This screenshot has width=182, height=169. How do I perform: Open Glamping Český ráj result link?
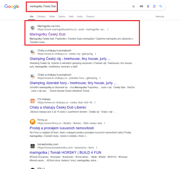(70, 59)
